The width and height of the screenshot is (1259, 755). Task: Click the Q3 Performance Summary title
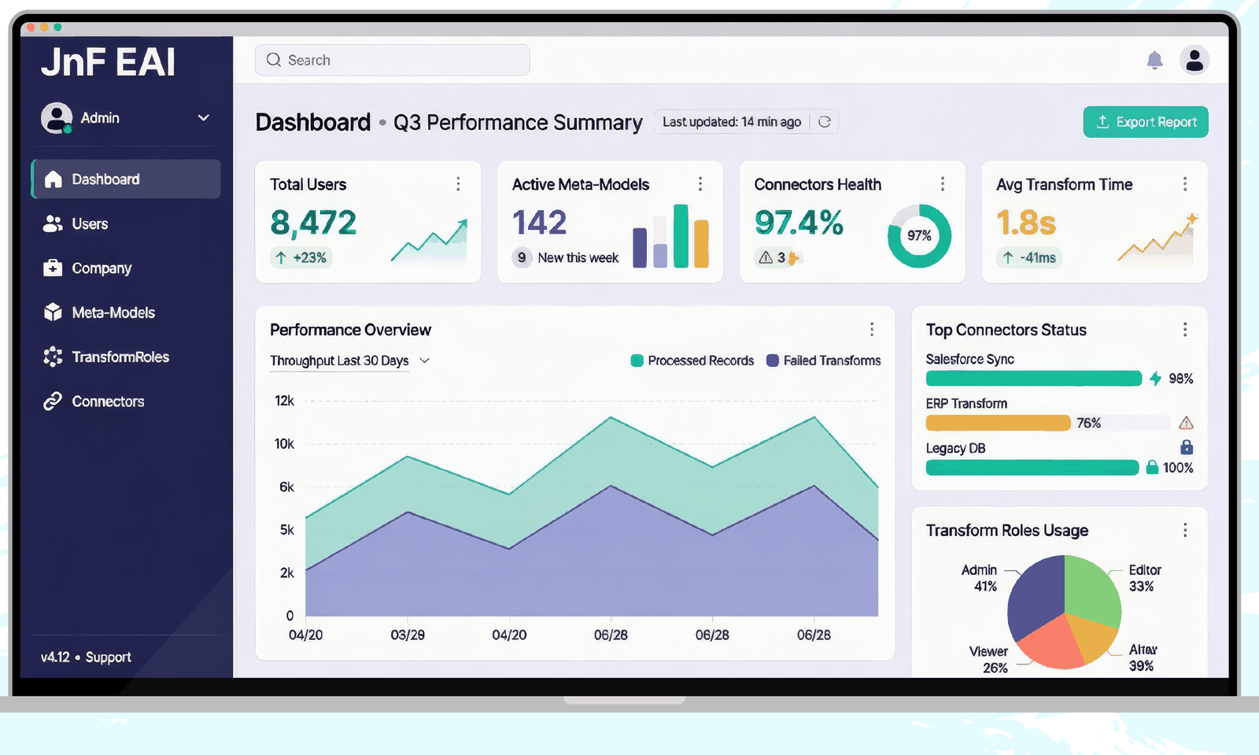[x=518, y=123]
